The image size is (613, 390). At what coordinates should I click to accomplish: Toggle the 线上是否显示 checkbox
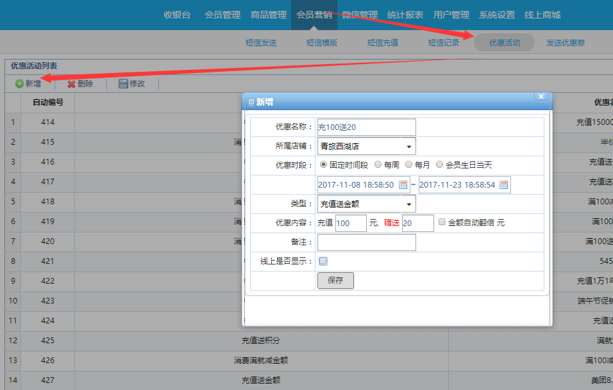point(323,261)
